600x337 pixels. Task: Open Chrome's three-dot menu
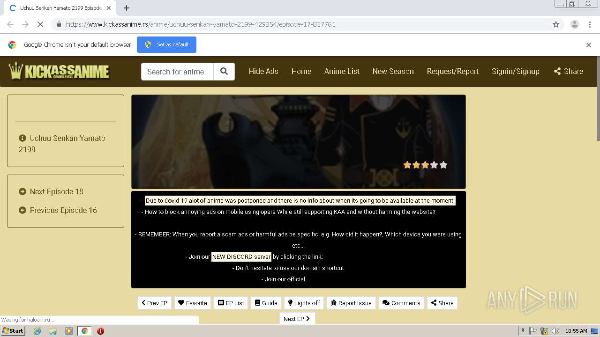pyautogui.click(x=590, y=24)
